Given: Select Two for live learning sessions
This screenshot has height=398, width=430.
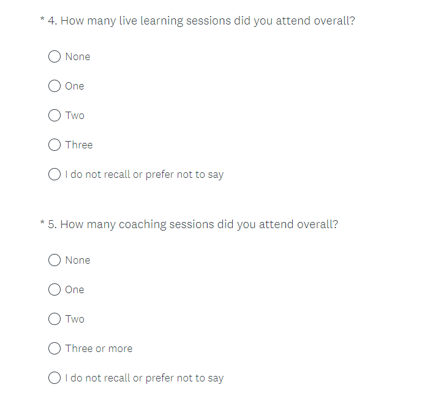Looking at the screenshot, I should (55, 115).
